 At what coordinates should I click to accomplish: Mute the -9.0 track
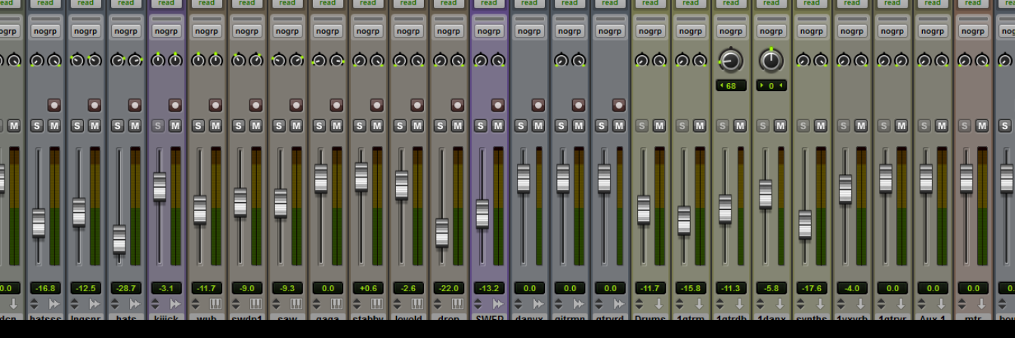[x=255, y=126]
